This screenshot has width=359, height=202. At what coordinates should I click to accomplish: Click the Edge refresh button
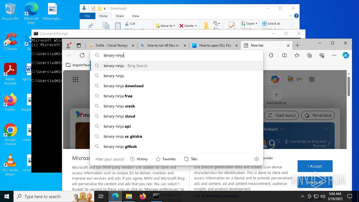coord(82,55)
